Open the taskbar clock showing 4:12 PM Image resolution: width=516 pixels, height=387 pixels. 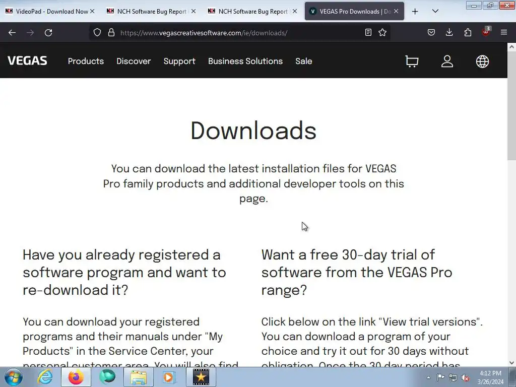pos(490,377)
